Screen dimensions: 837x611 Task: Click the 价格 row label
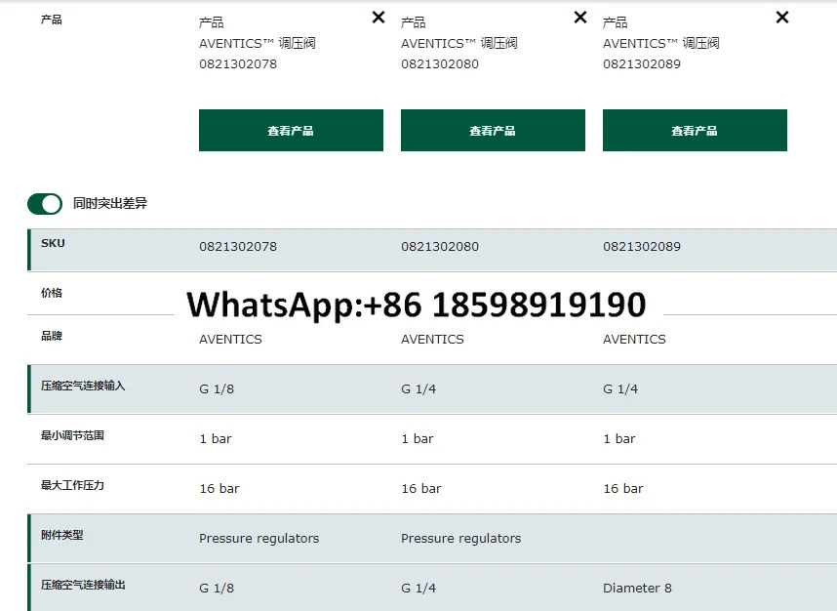click(52, 293)
